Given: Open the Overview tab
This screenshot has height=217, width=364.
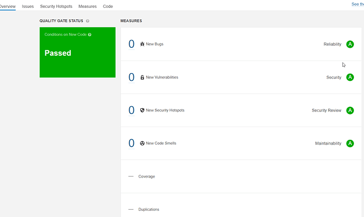Looking at the screenshot, I should [7, 6].
